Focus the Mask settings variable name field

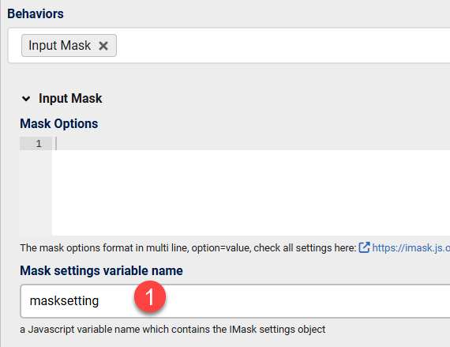(x=235, y=301)
